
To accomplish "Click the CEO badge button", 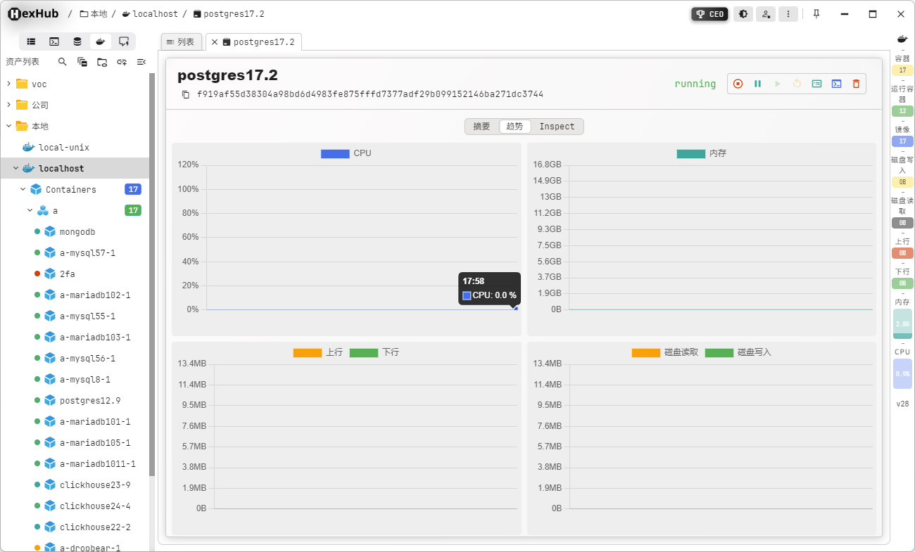I will pyautogui.click(x=709, y=14).
